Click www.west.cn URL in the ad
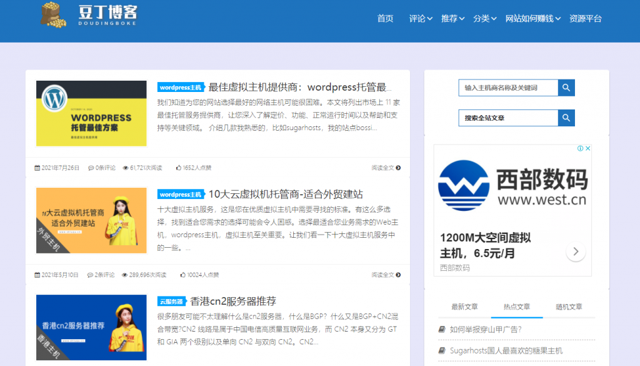 542,200
